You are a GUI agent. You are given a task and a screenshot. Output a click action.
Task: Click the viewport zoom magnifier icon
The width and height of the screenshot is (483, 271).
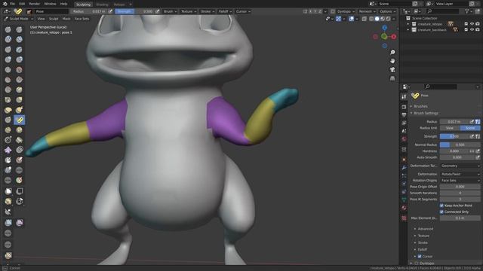[x=392, y=52]
